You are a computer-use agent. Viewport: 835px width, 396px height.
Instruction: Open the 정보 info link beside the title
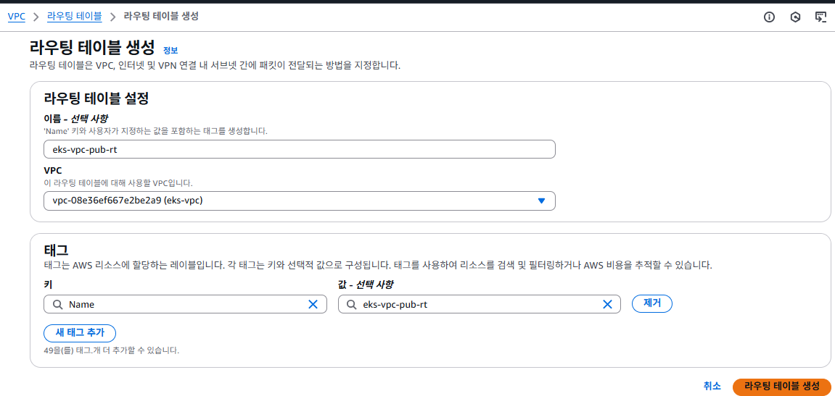(170, 51)
